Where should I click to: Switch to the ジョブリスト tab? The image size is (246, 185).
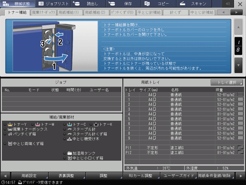[53, 4]
